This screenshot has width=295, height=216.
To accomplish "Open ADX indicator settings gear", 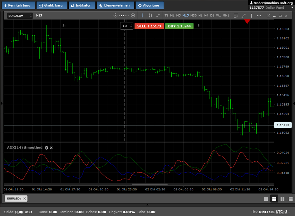I will (46, 148).
